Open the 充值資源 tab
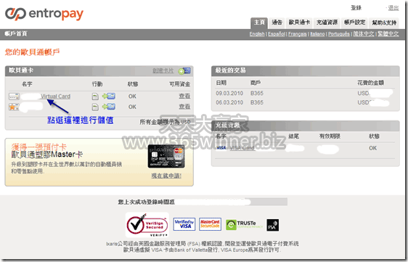Screen dimensions: 408x262 (327, 22)
